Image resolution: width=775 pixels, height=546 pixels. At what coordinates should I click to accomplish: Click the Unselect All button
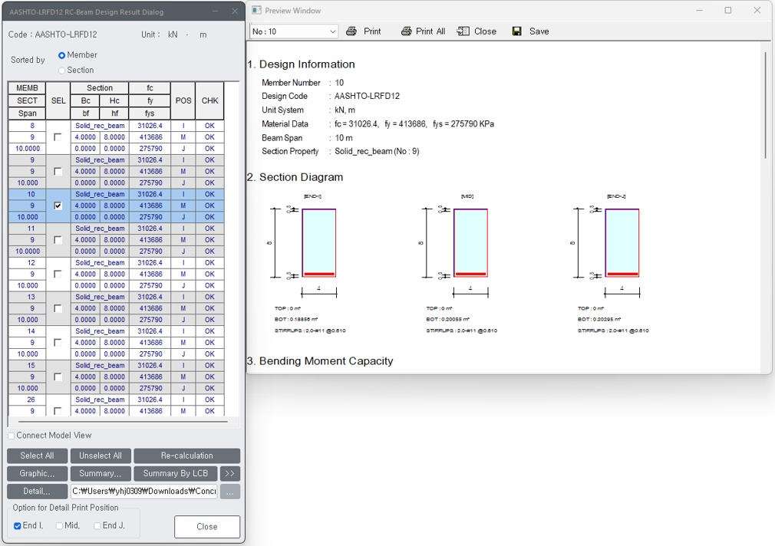coord(101,456)
